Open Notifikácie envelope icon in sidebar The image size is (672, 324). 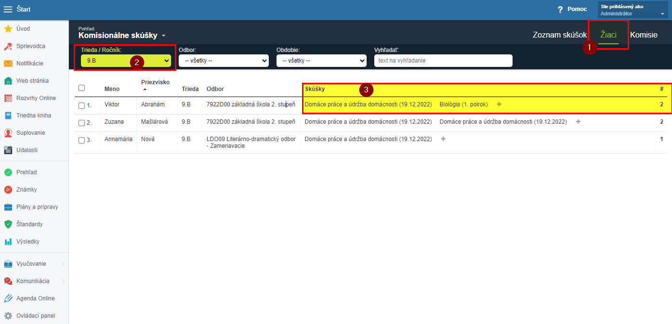[x=8, y=64]
